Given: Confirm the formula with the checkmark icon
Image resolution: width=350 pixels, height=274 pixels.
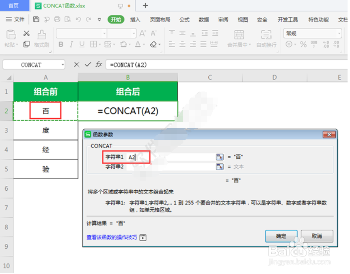Looking at the screenshot, I should [x=87, y=64].
